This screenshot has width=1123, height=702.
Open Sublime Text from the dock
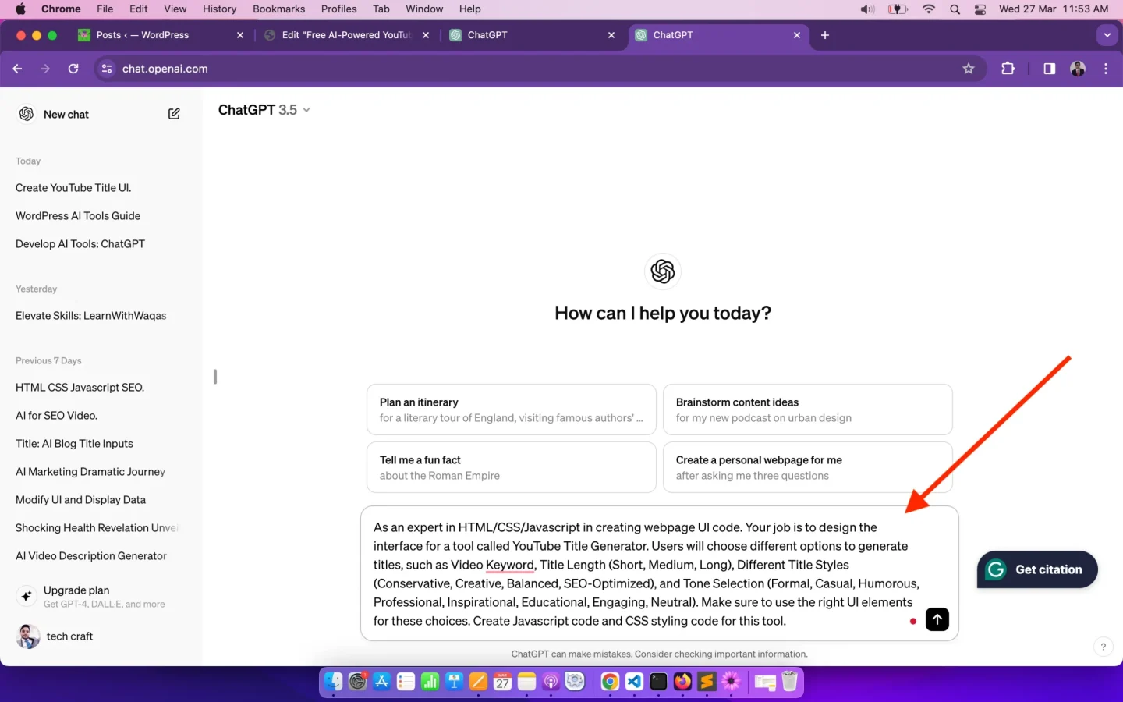pyautogui.click(x=707, y=682)
